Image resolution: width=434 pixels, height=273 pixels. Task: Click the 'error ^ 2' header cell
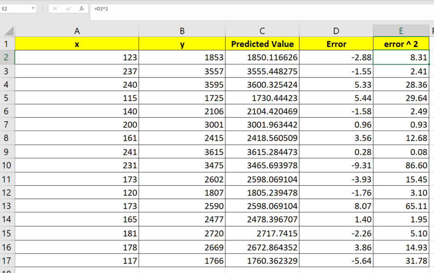401,44
